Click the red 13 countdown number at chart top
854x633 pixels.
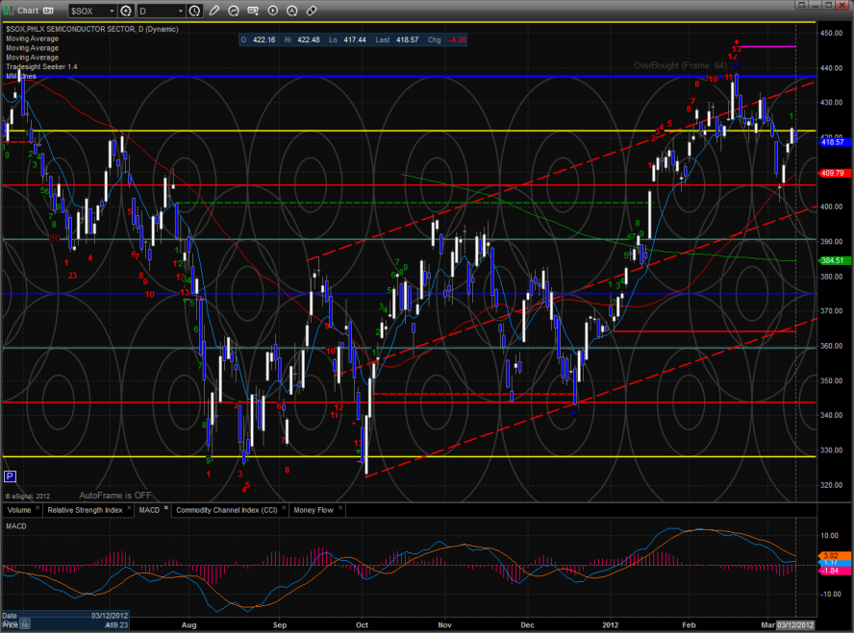[x=737, y=49]
